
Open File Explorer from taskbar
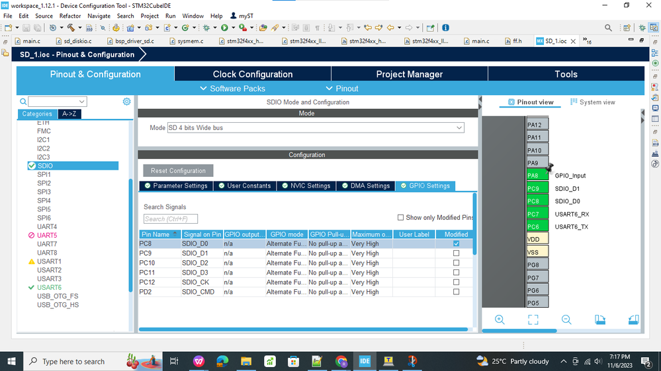(245, 361)
